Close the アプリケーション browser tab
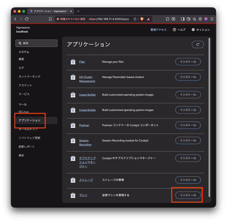The image size is (227, 222). (71, 11)
